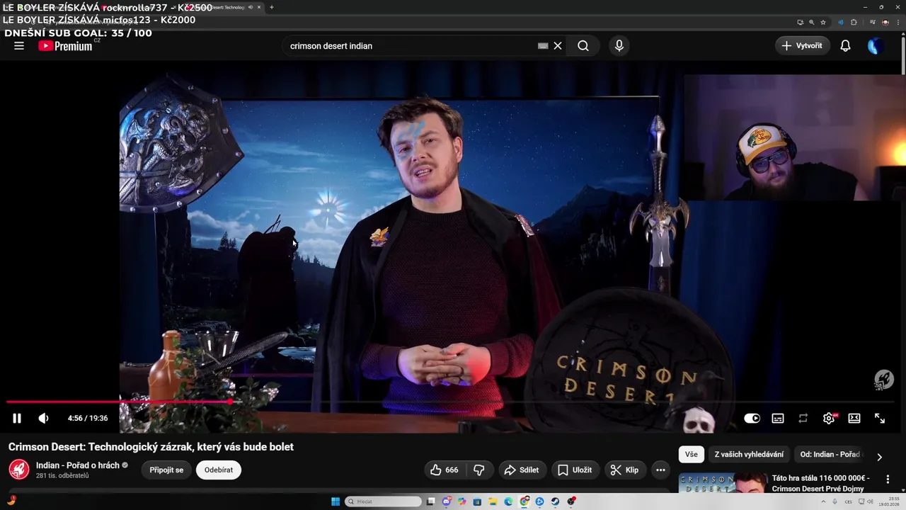Viewport: 906px width, 510px height.
Task: Open the taskbar clock showing 23:55
Action: click(x=889, y=501)
